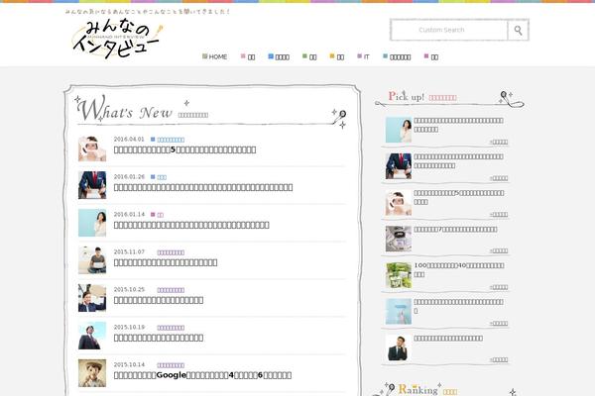Go to HOME in the navigation bar
595x396 pixels.
click(215, 56)
